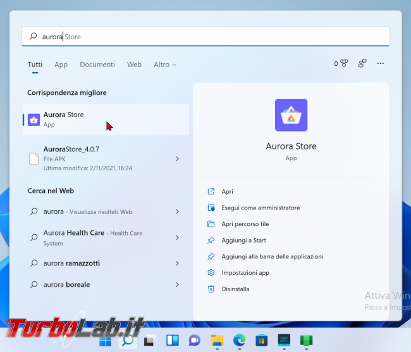Click the Apri open icon
The height and width of the screenshot is (352, 411).
pos(211,191)
